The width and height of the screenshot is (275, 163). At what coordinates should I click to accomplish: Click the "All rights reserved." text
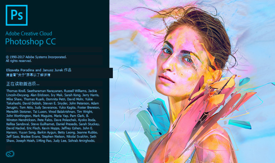(x=19, y=61)
